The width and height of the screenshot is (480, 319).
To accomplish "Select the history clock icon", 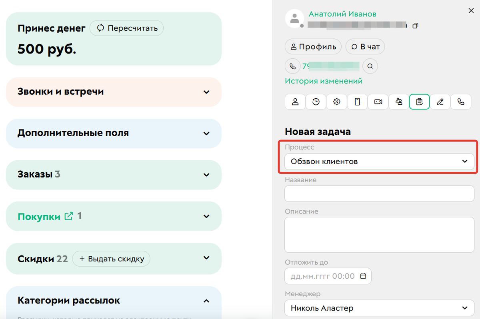I will click(x=316, y=102).
